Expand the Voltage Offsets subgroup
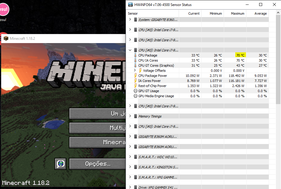This screenshot has height=189, width=281. pyautogui.click(x=135, y=70)
